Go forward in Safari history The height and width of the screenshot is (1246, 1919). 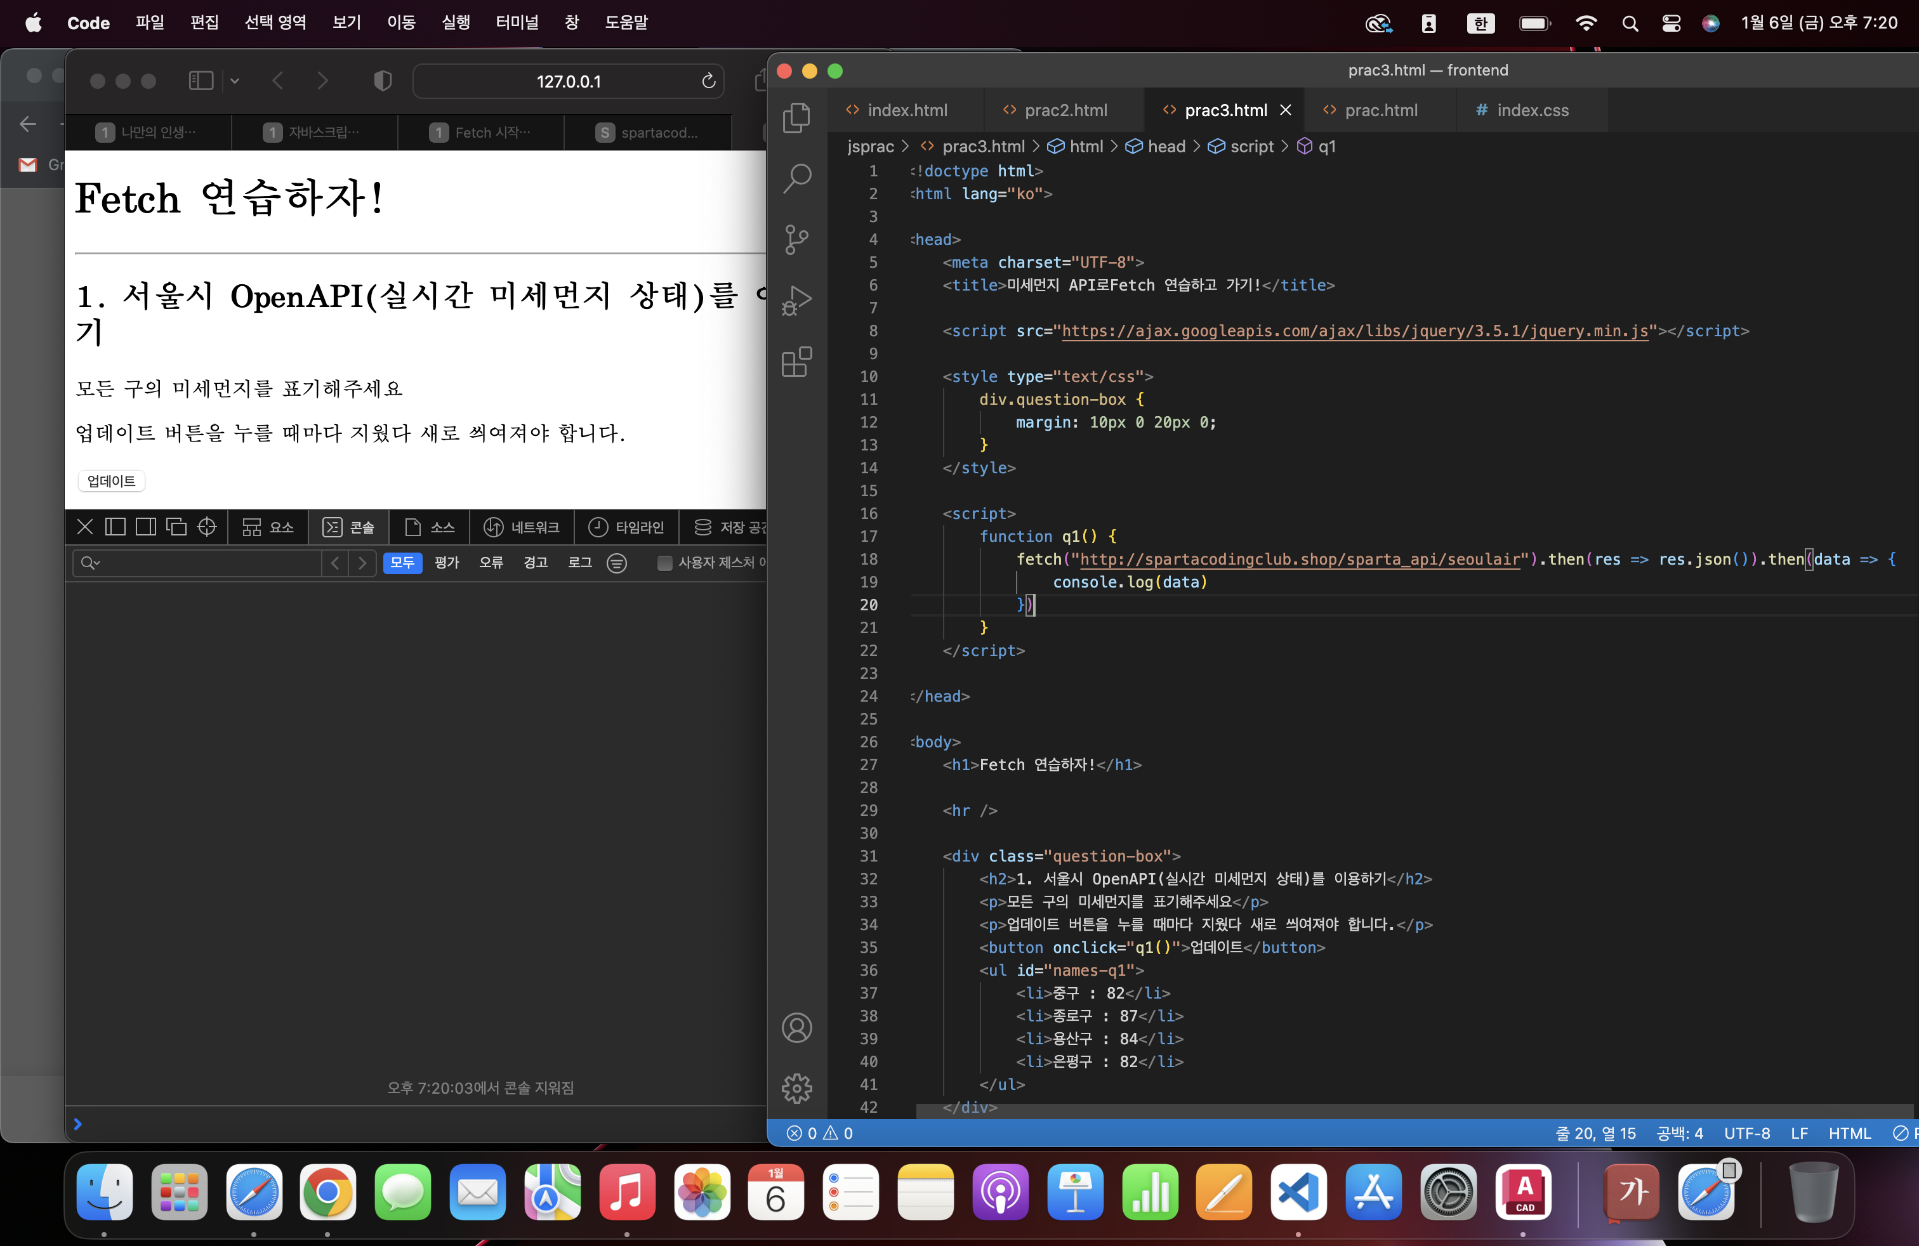(322, 81)
